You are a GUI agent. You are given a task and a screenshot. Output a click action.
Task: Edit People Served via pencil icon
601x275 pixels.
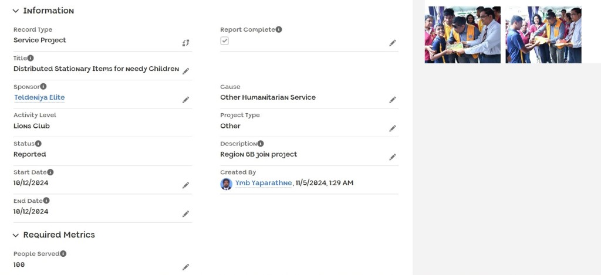(x=186, y=267)
